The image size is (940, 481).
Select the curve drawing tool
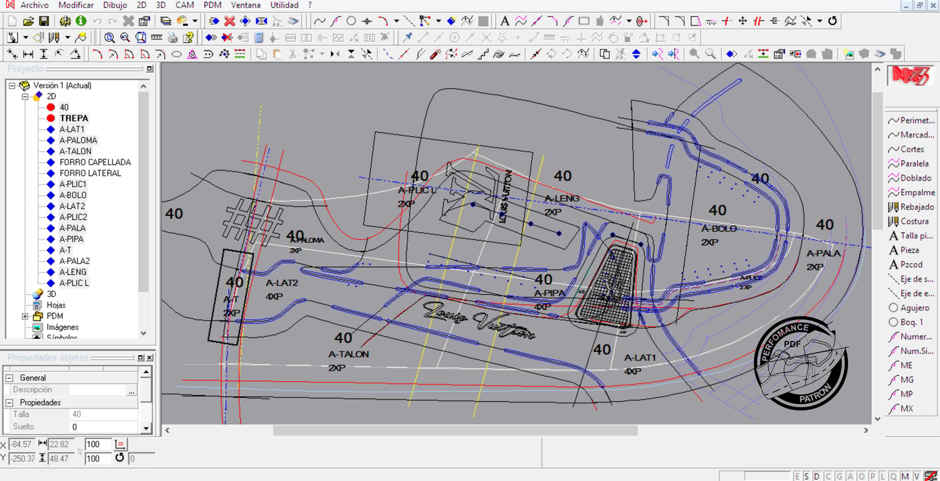[320, 21]
